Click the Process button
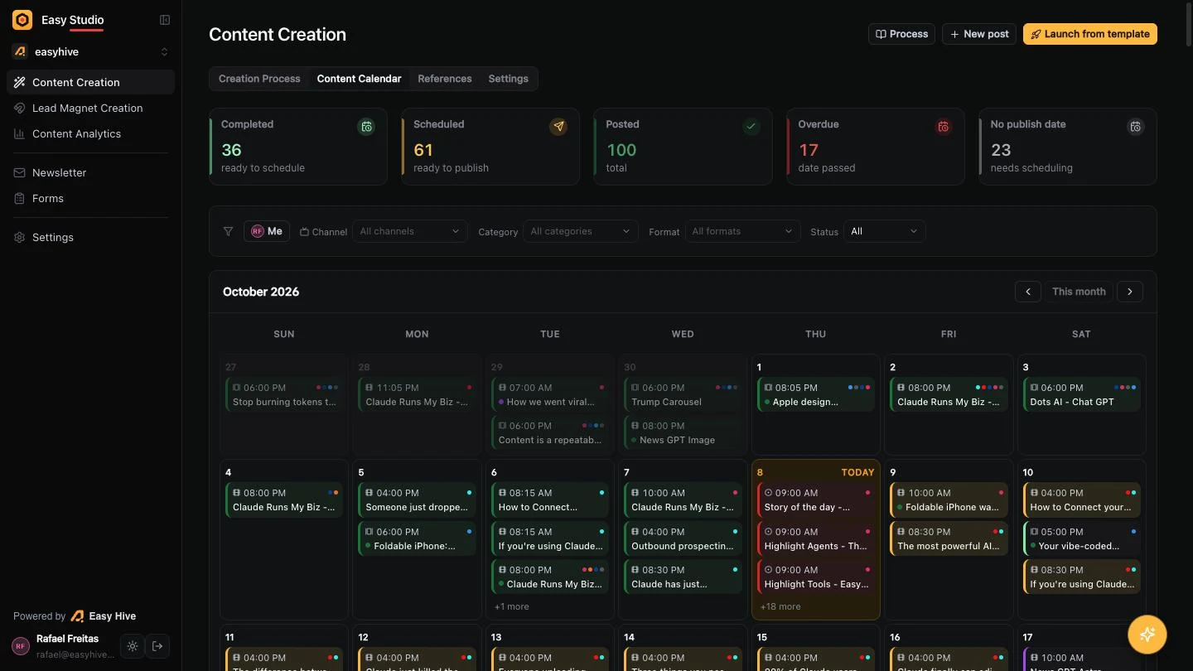This screenshot has height=671, width=1193. point(901,34)
